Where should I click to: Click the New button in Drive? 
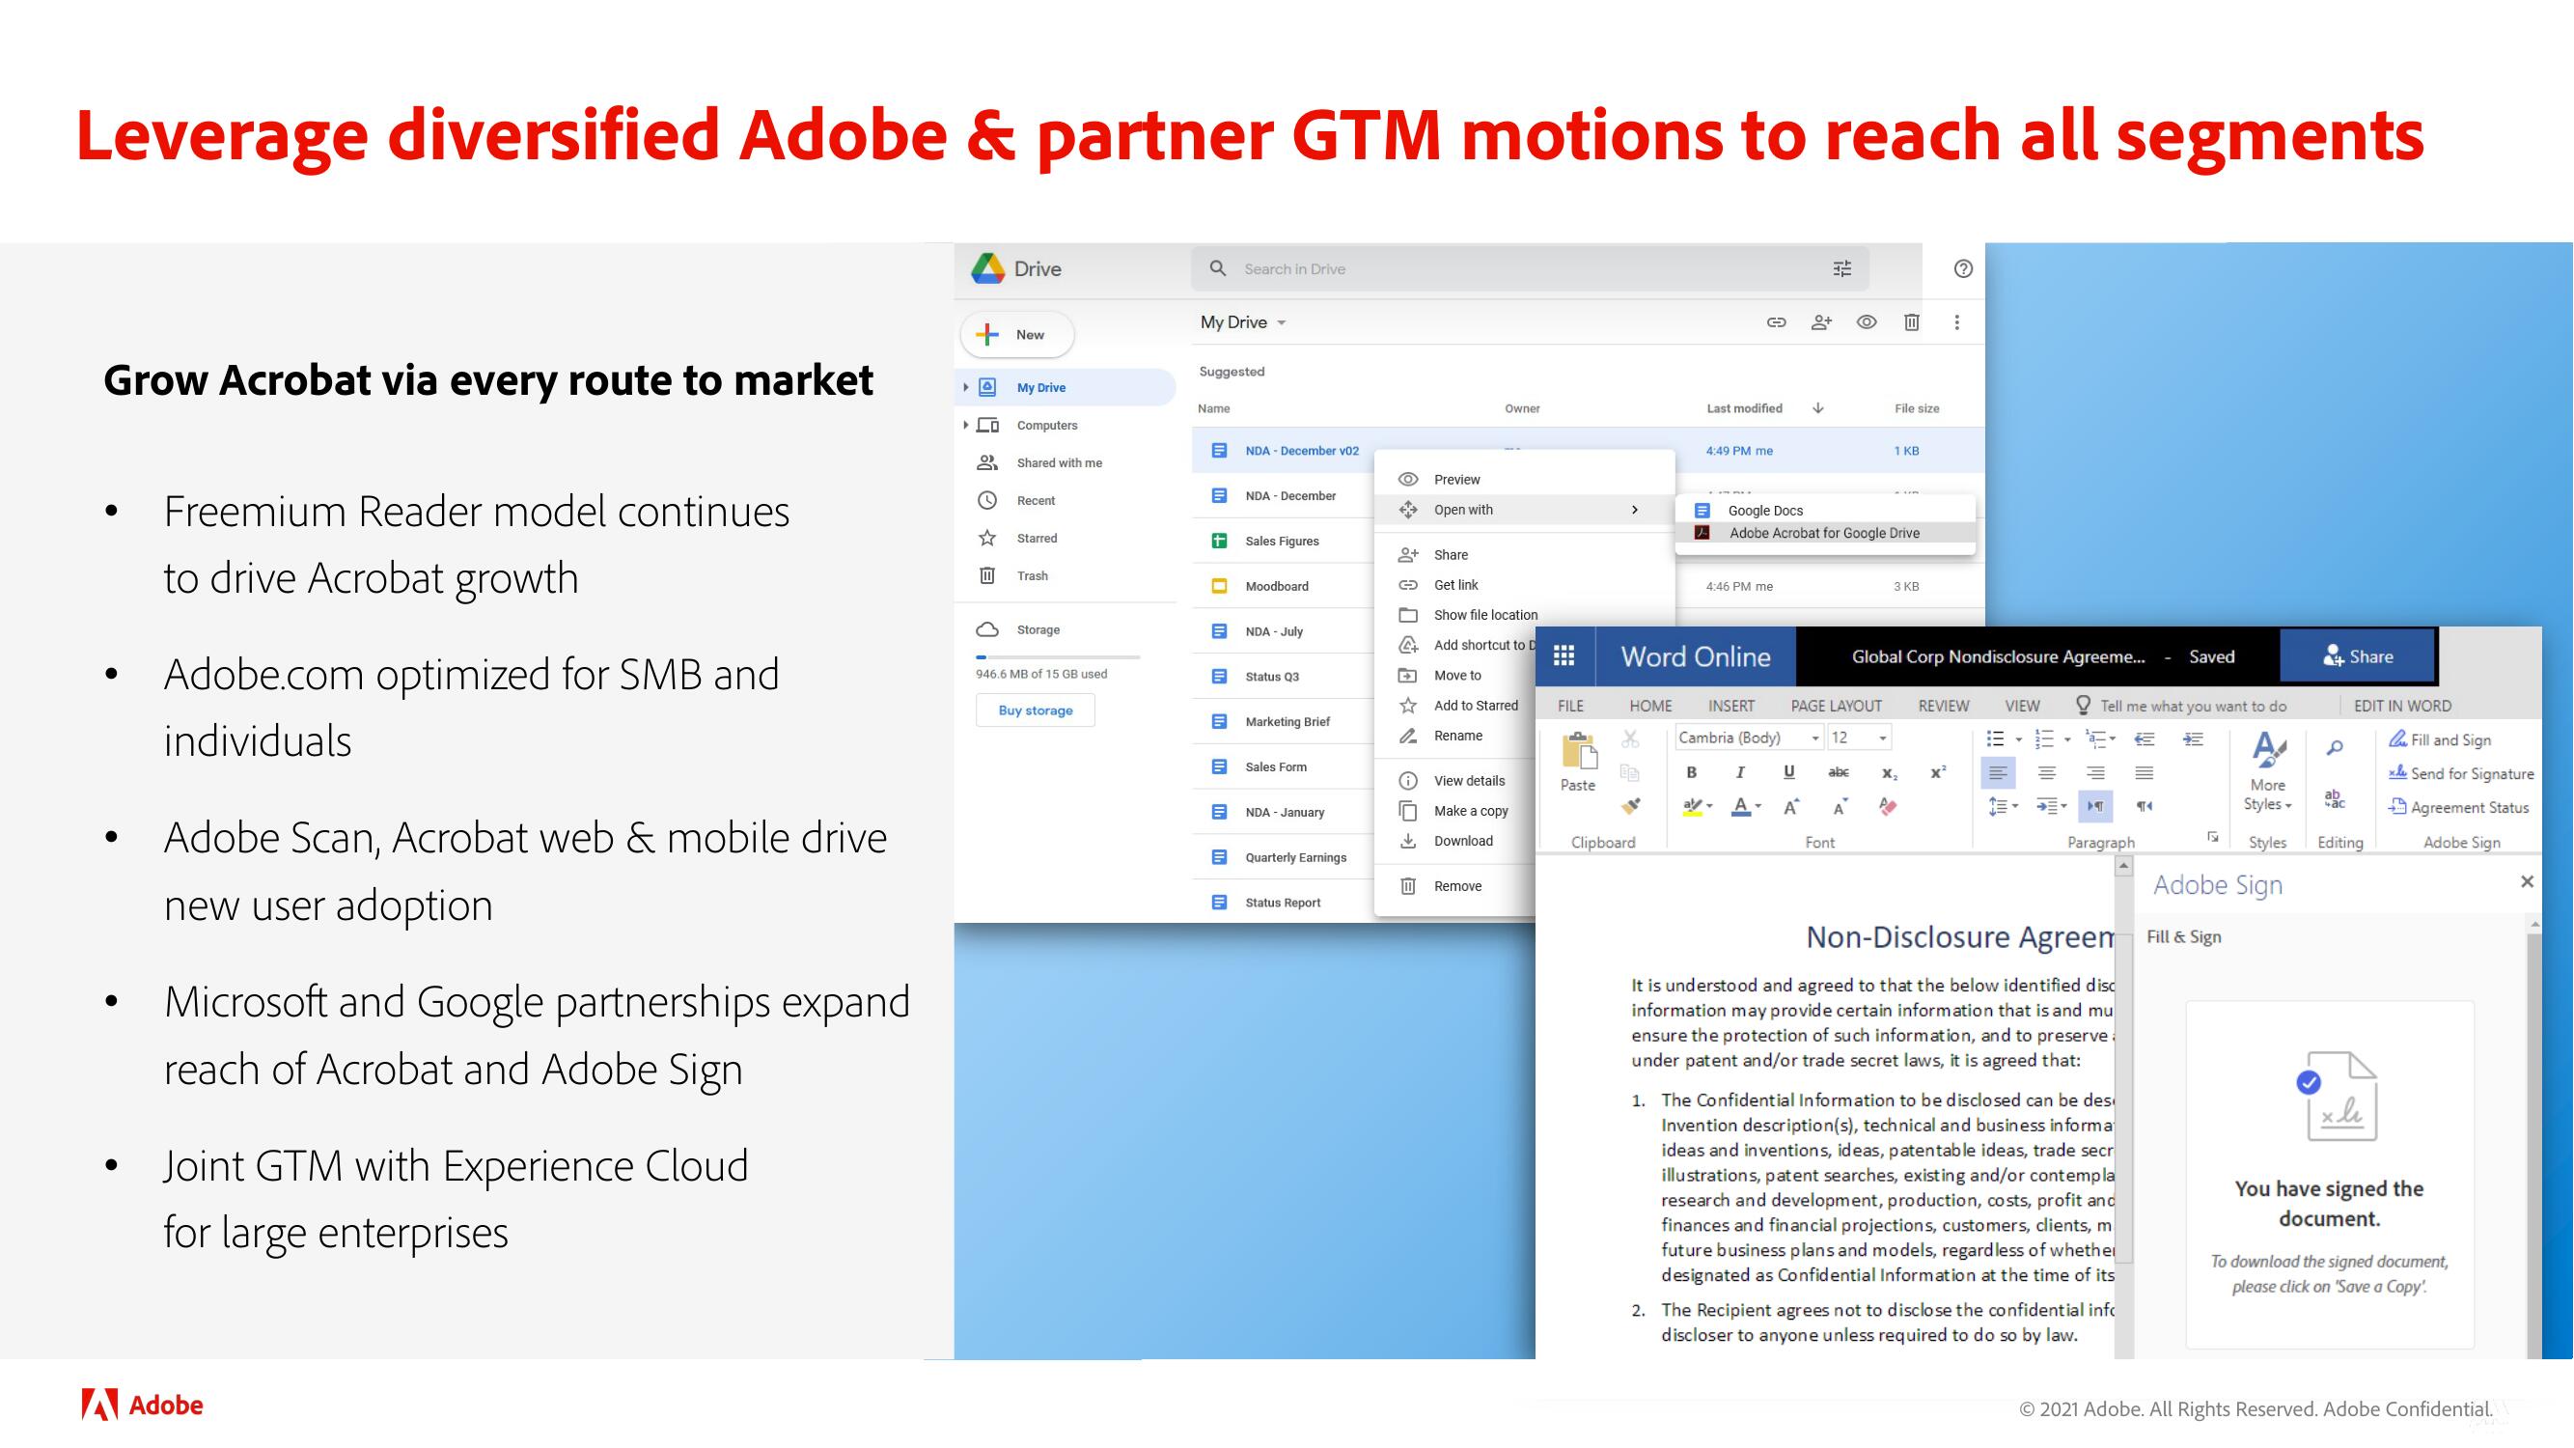coord(1017,335)
